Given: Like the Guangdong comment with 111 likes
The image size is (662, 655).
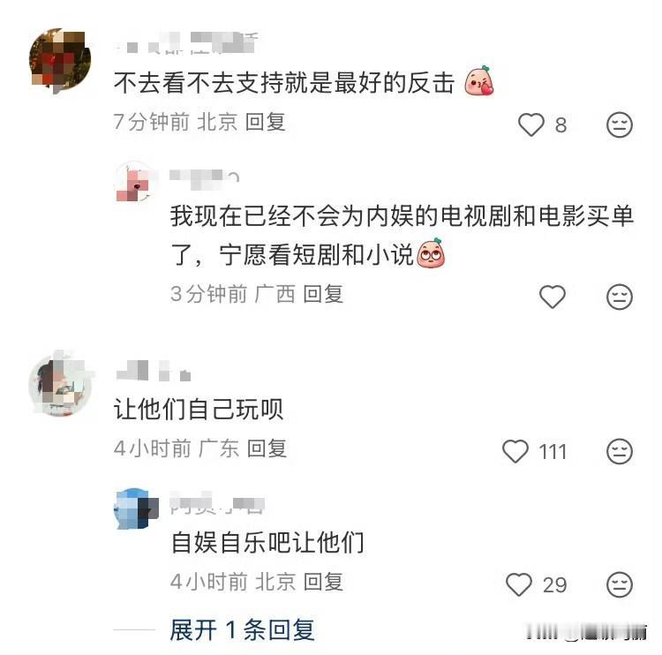Looking at the screenshot, I should (515, 451).
